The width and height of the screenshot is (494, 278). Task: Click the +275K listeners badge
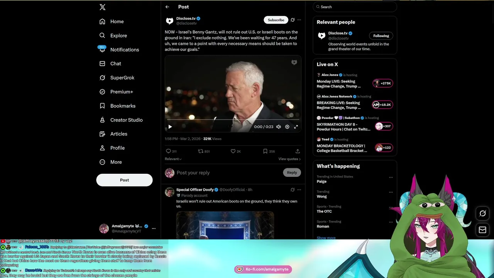pyautogui.click(x=382, y=83)
